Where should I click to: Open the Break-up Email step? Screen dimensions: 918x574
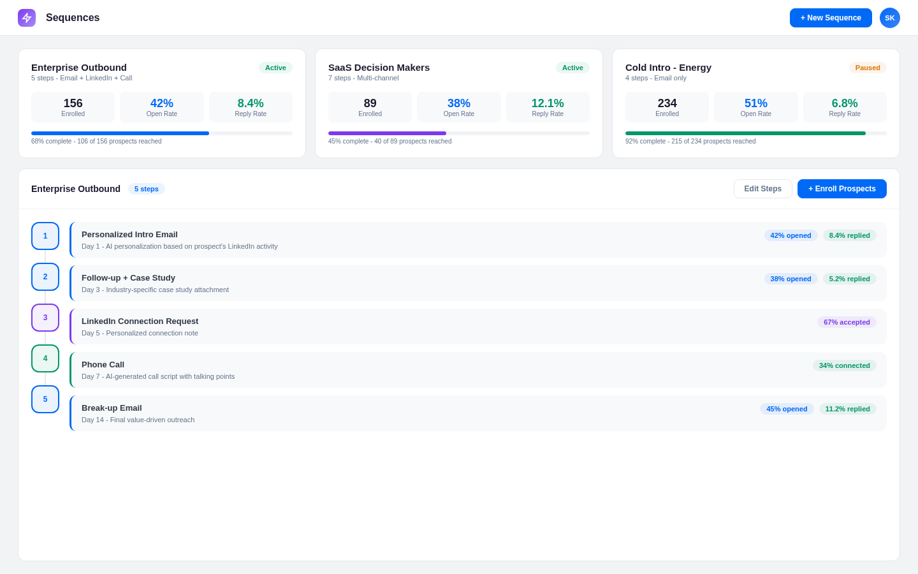(478, 413)
